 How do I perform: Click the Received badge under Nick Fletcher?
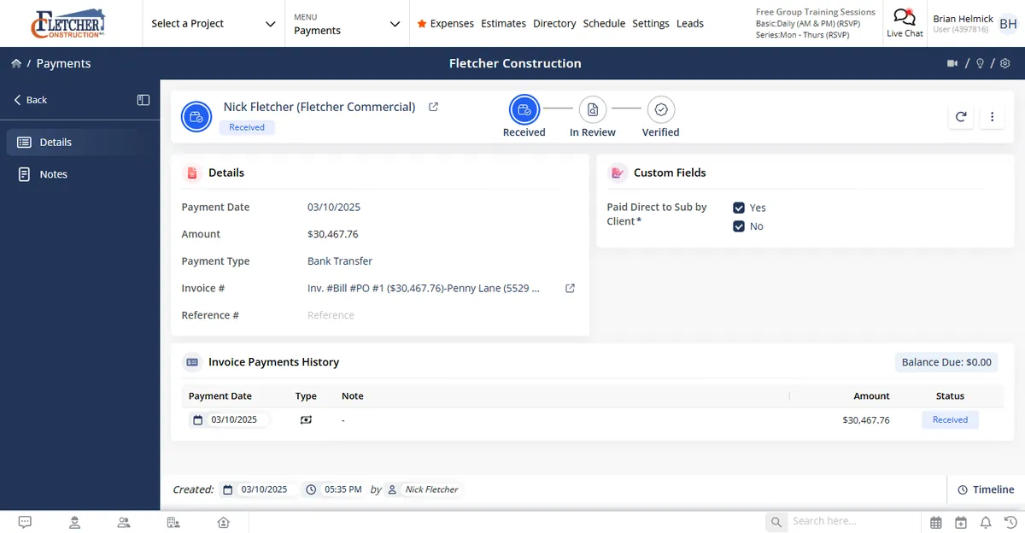[x=247, y=127]
